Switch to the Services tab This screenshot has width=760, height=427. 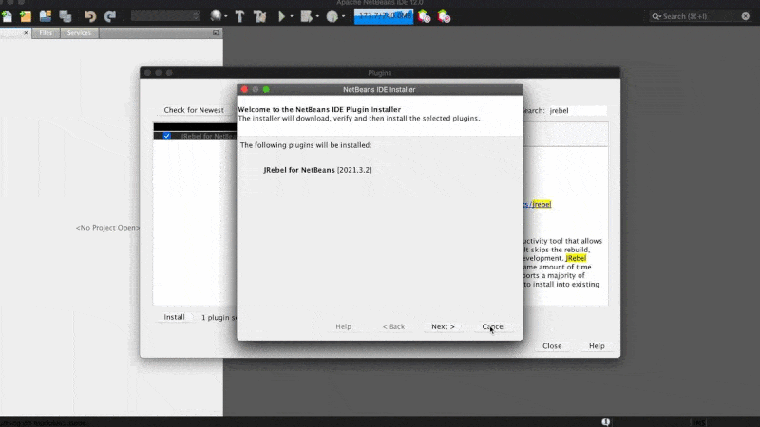coord(79,33)
